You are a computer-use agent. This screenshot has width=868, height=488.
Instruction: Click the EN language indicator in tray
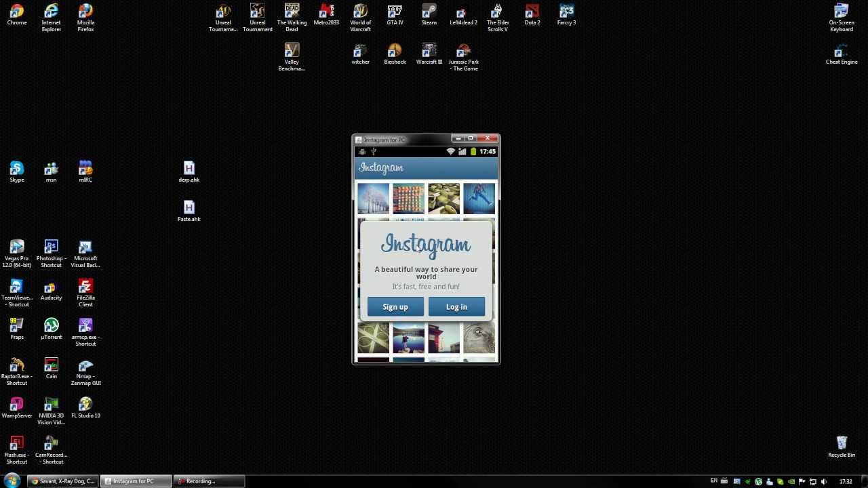714,481
